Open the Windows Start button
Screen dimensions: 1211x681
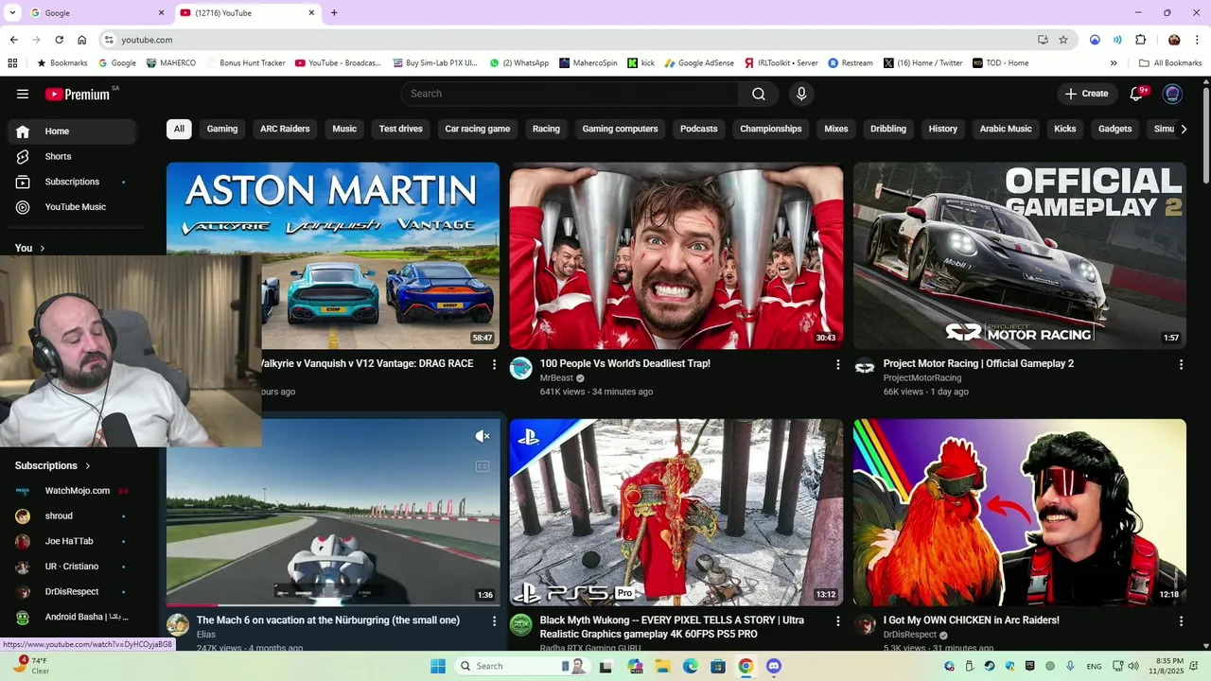click(438, 666)
